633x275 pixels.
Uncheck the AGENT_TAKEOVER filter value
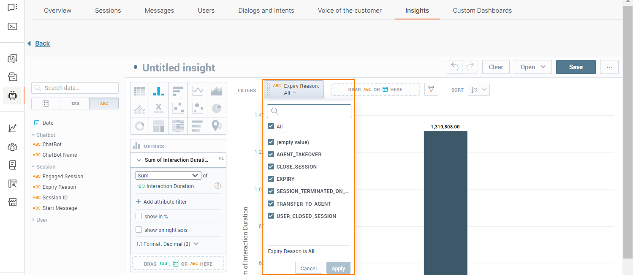point(271,154)
